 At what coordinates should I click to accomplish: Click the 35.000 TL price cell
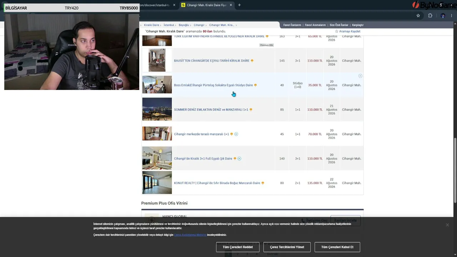315,85
